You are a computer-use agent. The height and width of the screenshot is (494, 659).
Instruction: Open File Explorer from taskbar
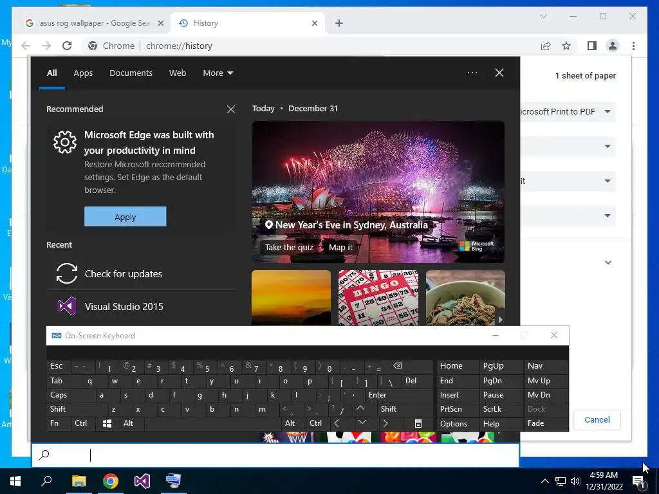click(x=79, y=481)
